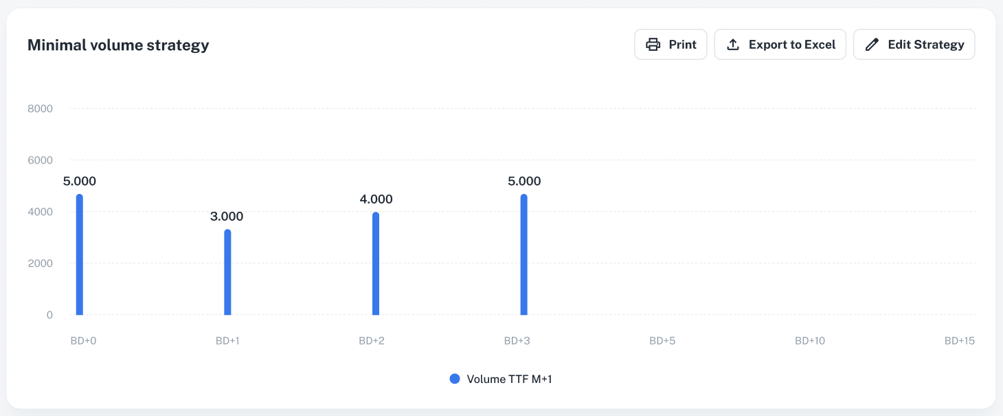Click the pencil edit icon
1003x416 pixels.
tap(872, 45)
